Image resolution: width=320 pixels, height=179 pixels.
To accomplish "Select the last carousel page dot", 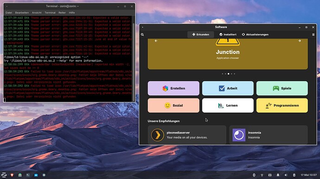I will [235, 74].
